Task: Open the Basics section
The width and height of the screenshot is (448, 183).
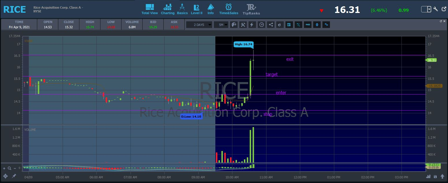Action: (182, 9)
